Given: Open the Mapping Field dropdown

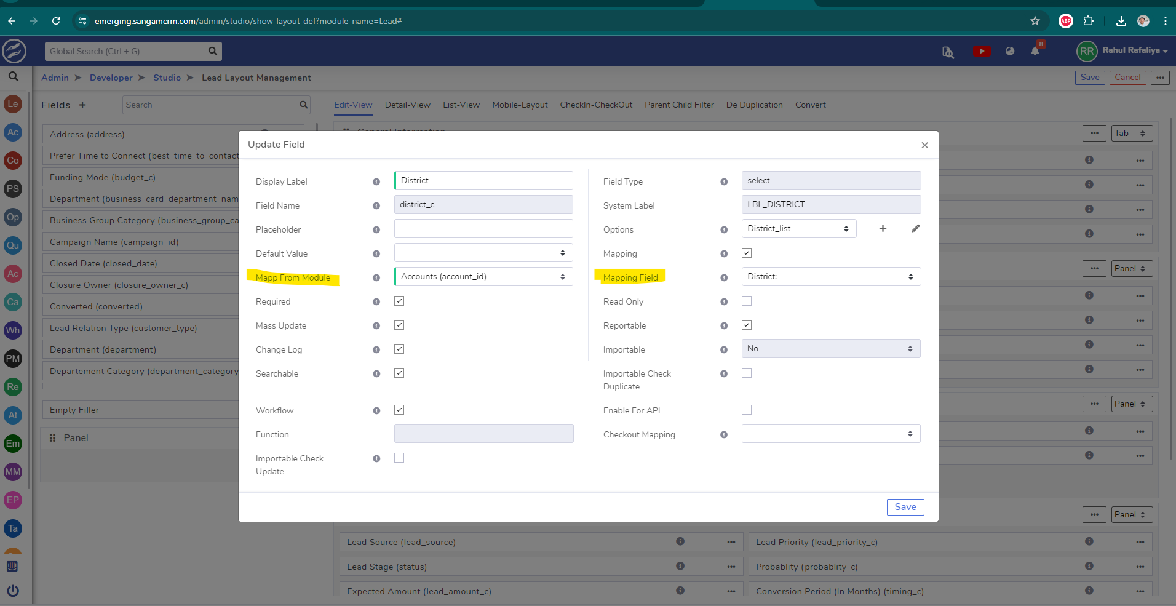Looking at the screenshot, I should pyautogui.click(x=831, y=277).
